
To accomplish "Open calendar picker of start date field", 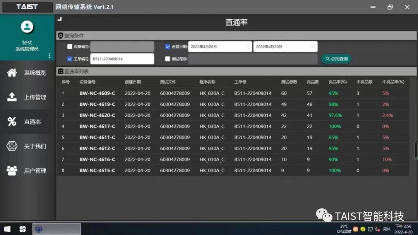I will (247, 47).
